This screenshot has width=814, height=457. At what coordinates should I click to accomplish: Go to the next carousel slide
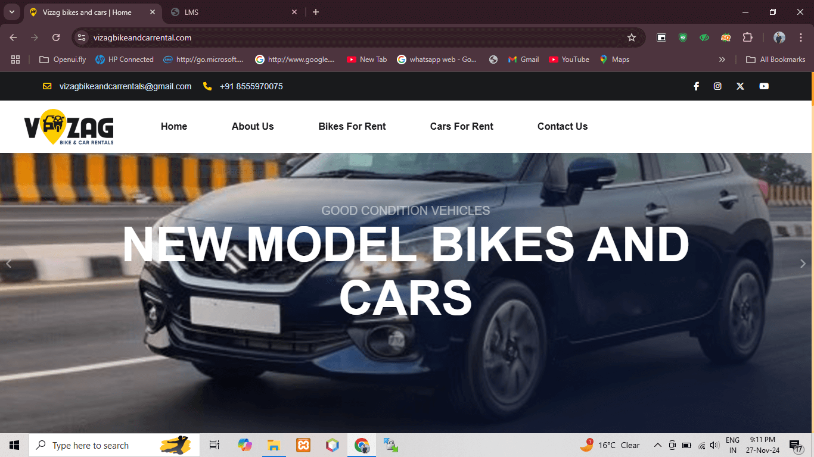803,264
